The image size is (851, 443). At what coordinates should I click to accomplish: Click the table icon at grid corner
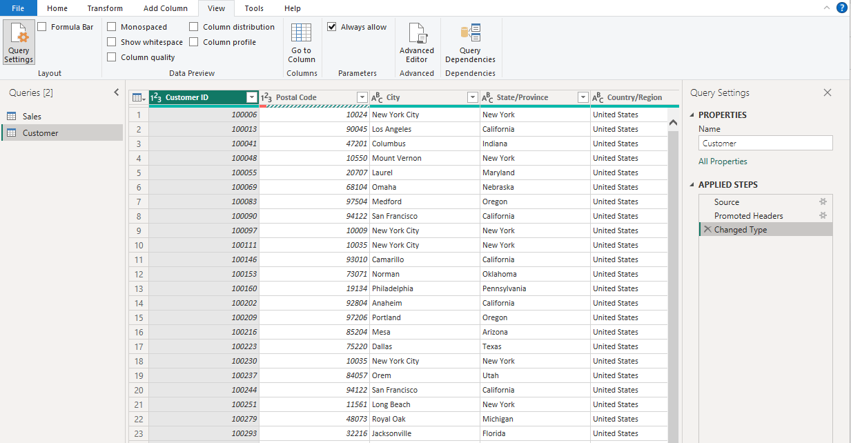click(x=138, y=97)
